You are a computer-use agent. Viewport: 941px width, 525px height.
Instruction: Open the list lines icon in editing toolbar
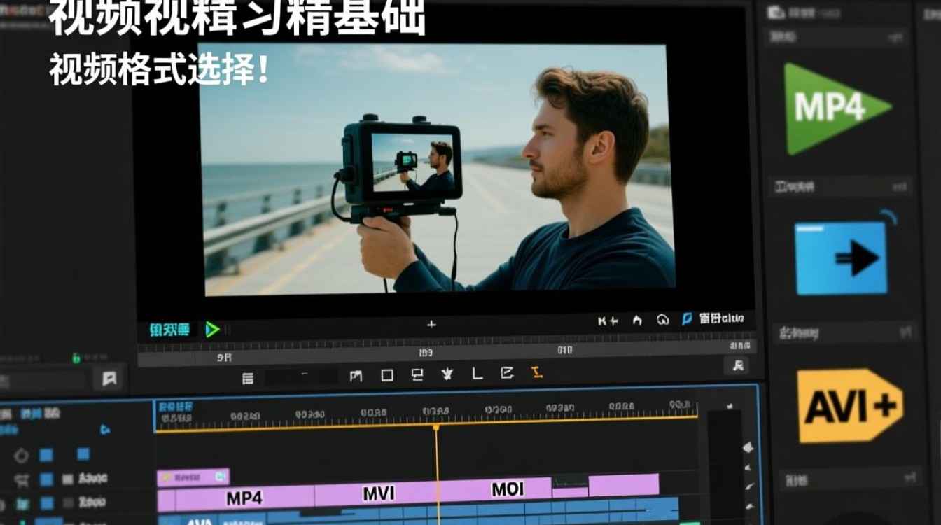pyautogui.click(x=248, y=379)
